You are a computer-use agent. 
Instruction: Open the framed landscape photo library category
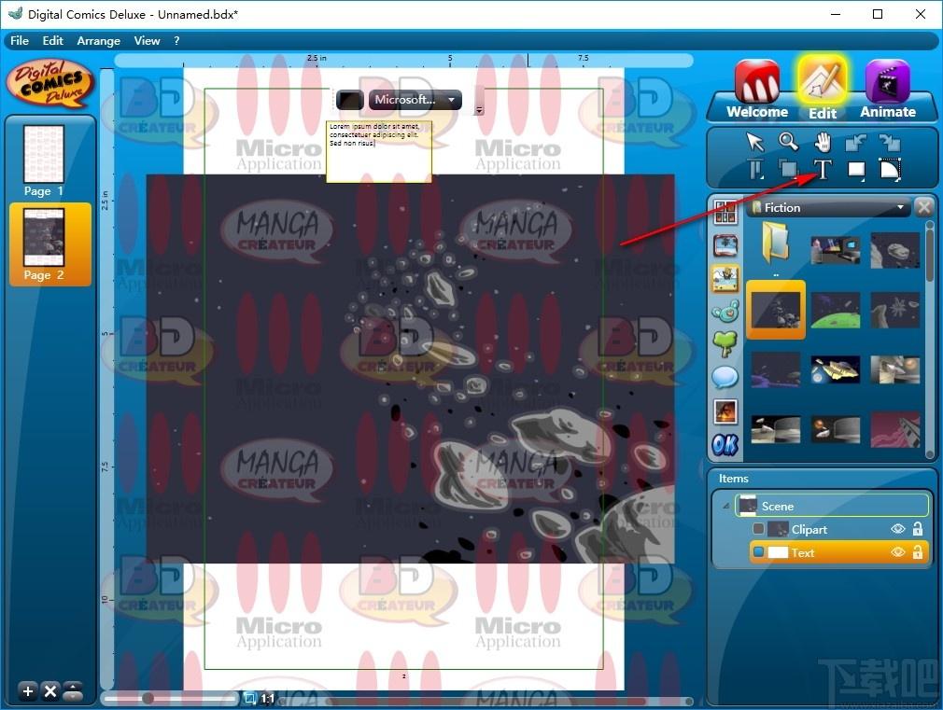(x=725, y=245)
